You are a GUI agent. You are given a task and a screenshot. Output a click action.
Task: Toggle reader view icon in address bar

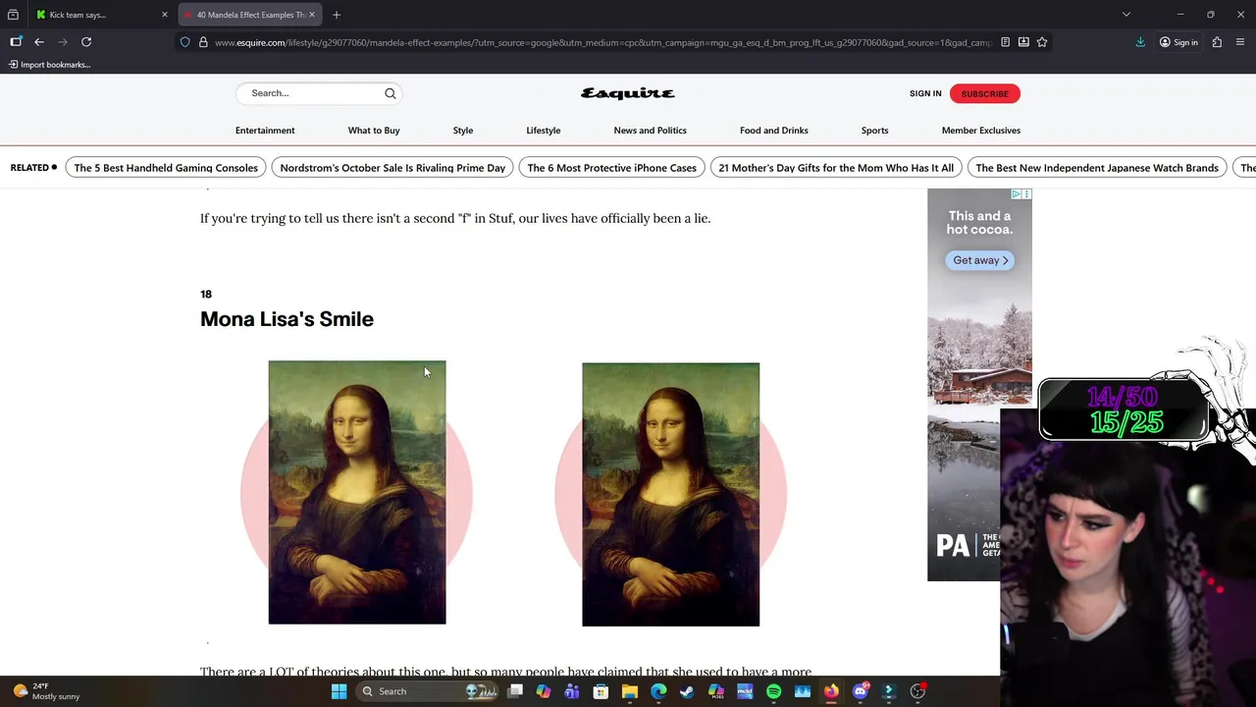(1005, 42)
